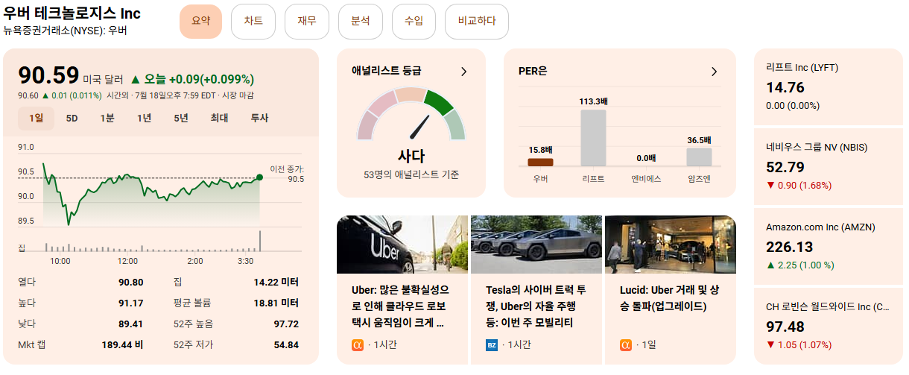Open the Lucid showroom news thumbnail
The width and height of the screenshot is (909, 375).
point(671,245)
